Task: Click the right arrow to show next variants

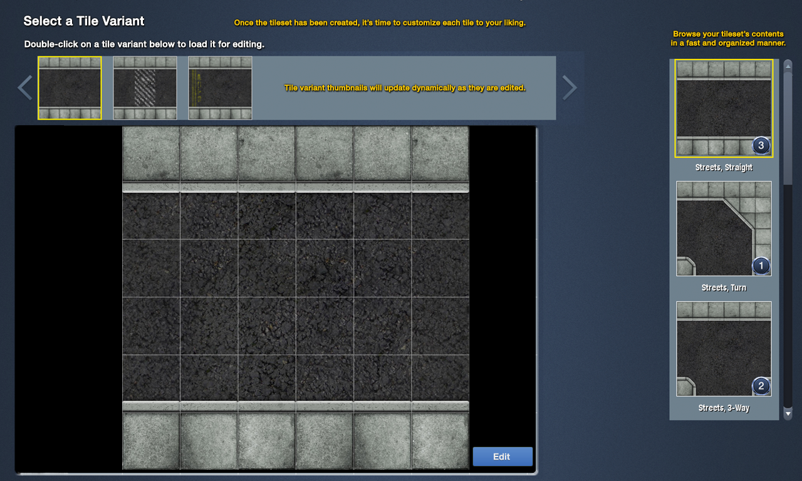Action: pyautogui.click(x=569, y=88)
